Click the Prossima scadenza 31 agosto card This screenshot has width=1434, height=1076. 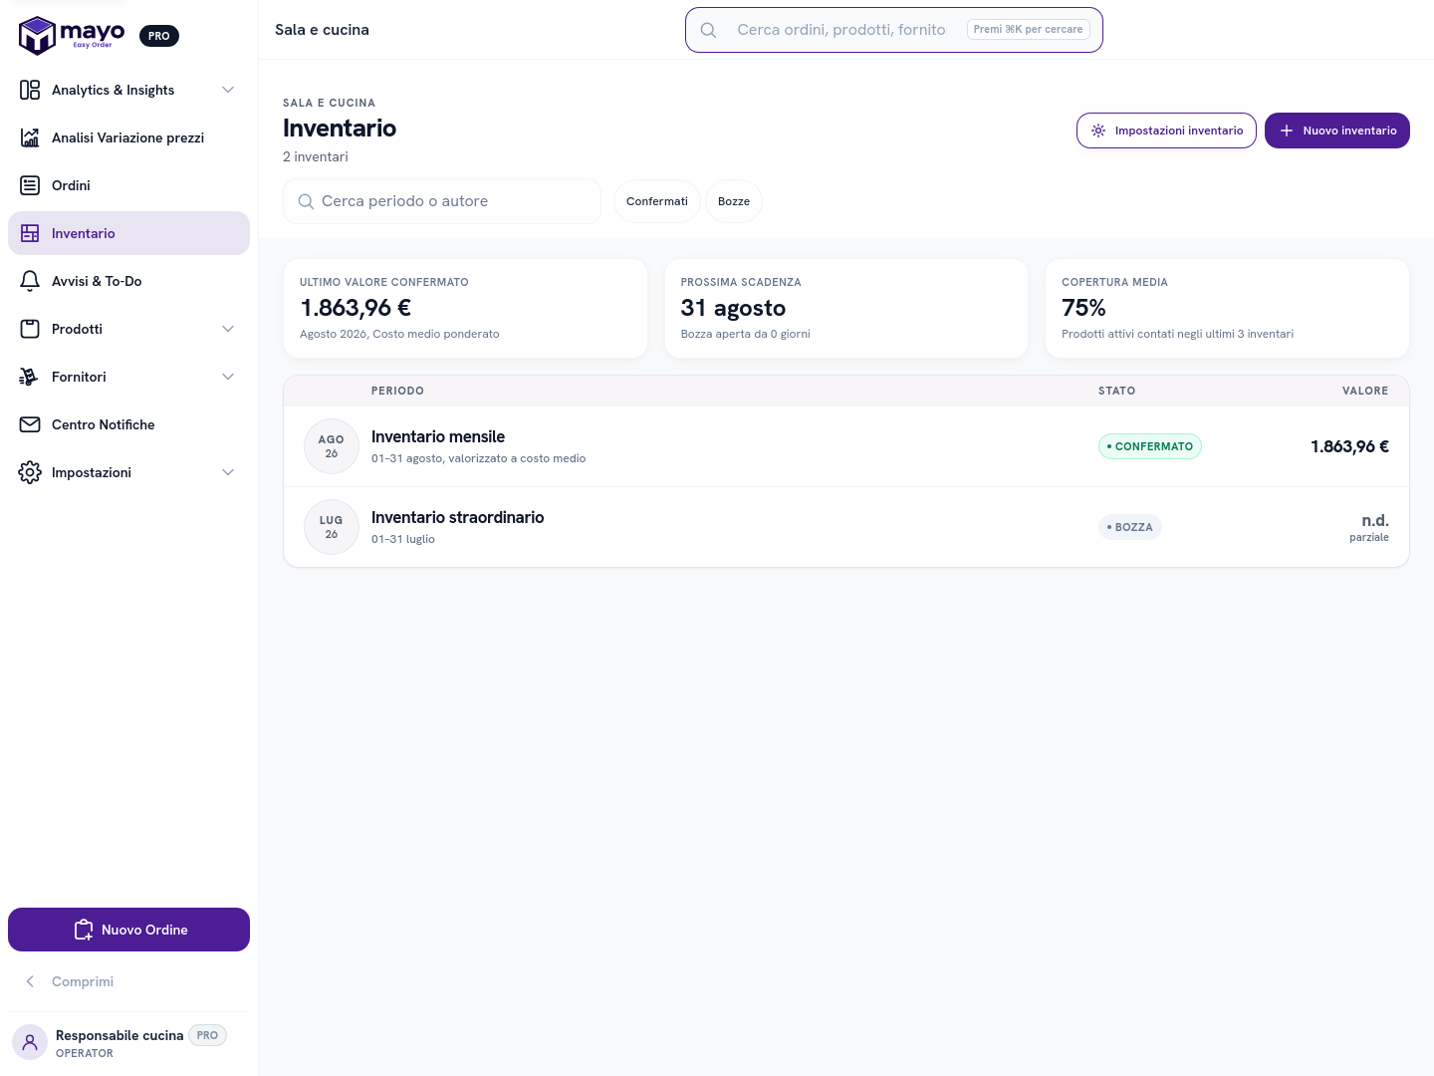coord(846,308)
